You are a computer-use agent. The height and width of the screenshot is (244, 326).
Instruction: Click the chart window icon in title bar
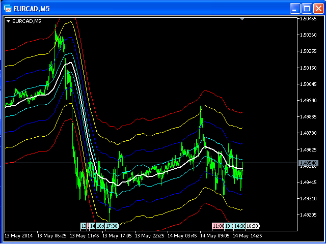tap(8, 9)
